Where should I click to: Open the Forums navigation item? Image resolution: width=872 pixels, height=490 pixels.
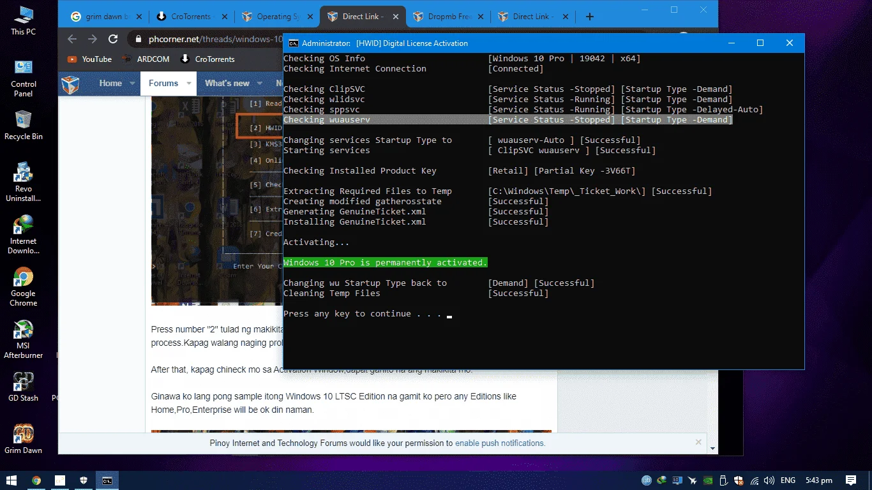tap(163, 83)
